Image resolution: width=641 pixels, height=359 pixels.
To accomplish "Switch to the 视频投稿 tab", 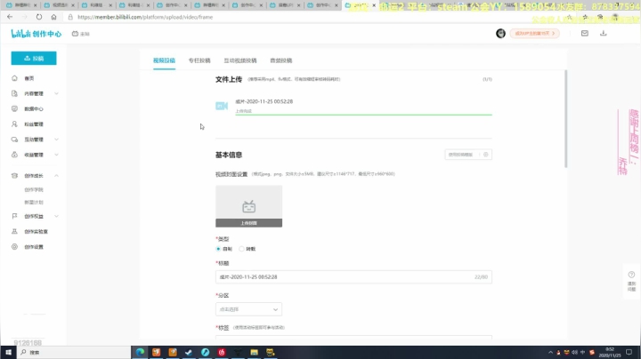I will pyautogui.click(x=165, y=60).
